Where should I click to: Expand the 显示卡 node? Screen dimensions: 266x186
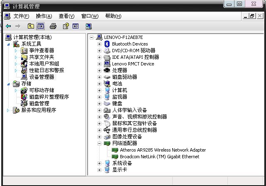[x=100, y=170]
